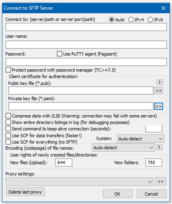Viewport: 172px width, 204px height.
Task: Click the keep alive seconds input box
Action: coord(154,129)
